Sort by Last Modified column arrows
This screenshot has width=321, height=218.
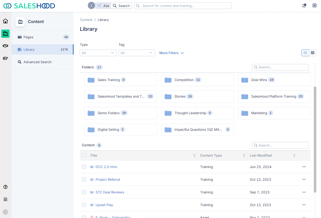(x=294, y=155)
